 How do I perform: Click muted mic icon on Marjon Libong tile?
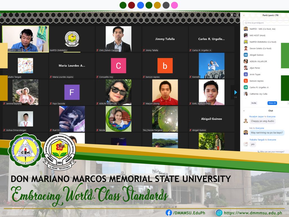[144, 103]
